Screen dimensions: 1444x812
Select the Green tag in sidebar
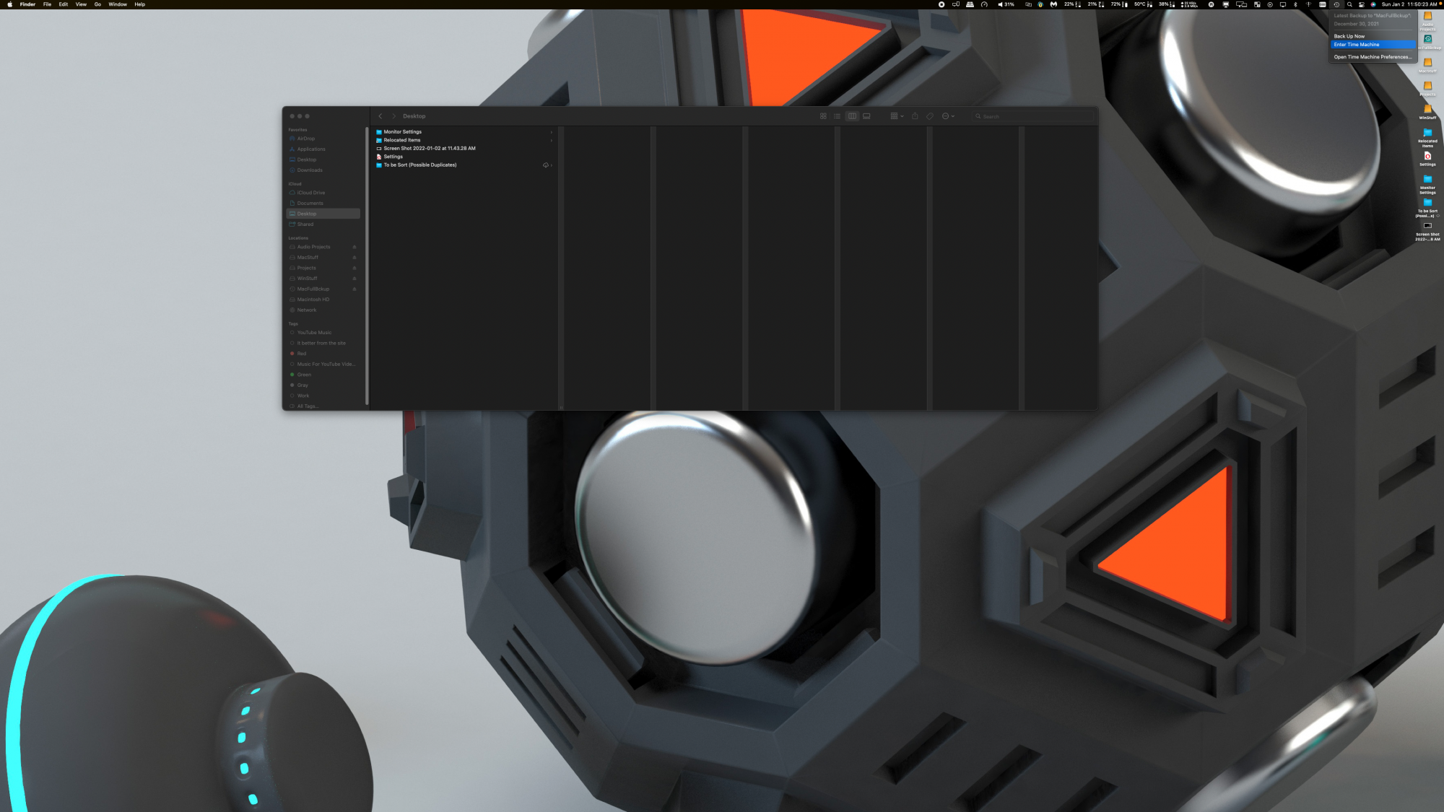click(x=304, y=375)
